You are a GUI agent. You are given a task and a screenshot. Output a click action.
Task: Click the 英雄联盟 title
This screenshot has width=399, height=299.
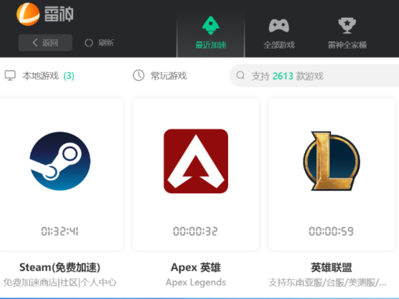[331, 267]
